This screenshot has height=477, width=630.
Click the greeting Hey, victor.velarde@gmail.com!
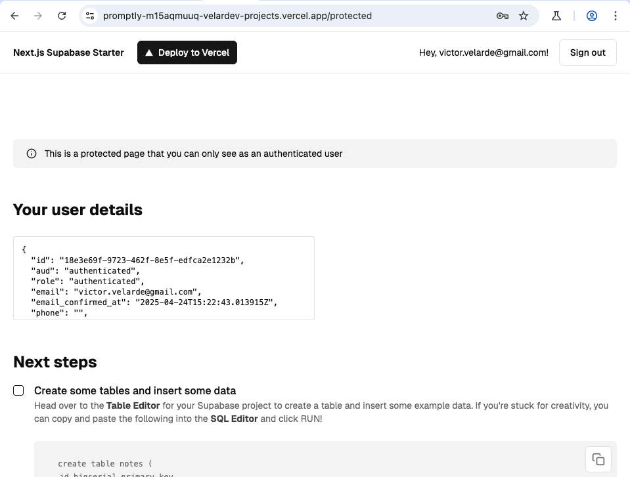click(x=484, y=52)
